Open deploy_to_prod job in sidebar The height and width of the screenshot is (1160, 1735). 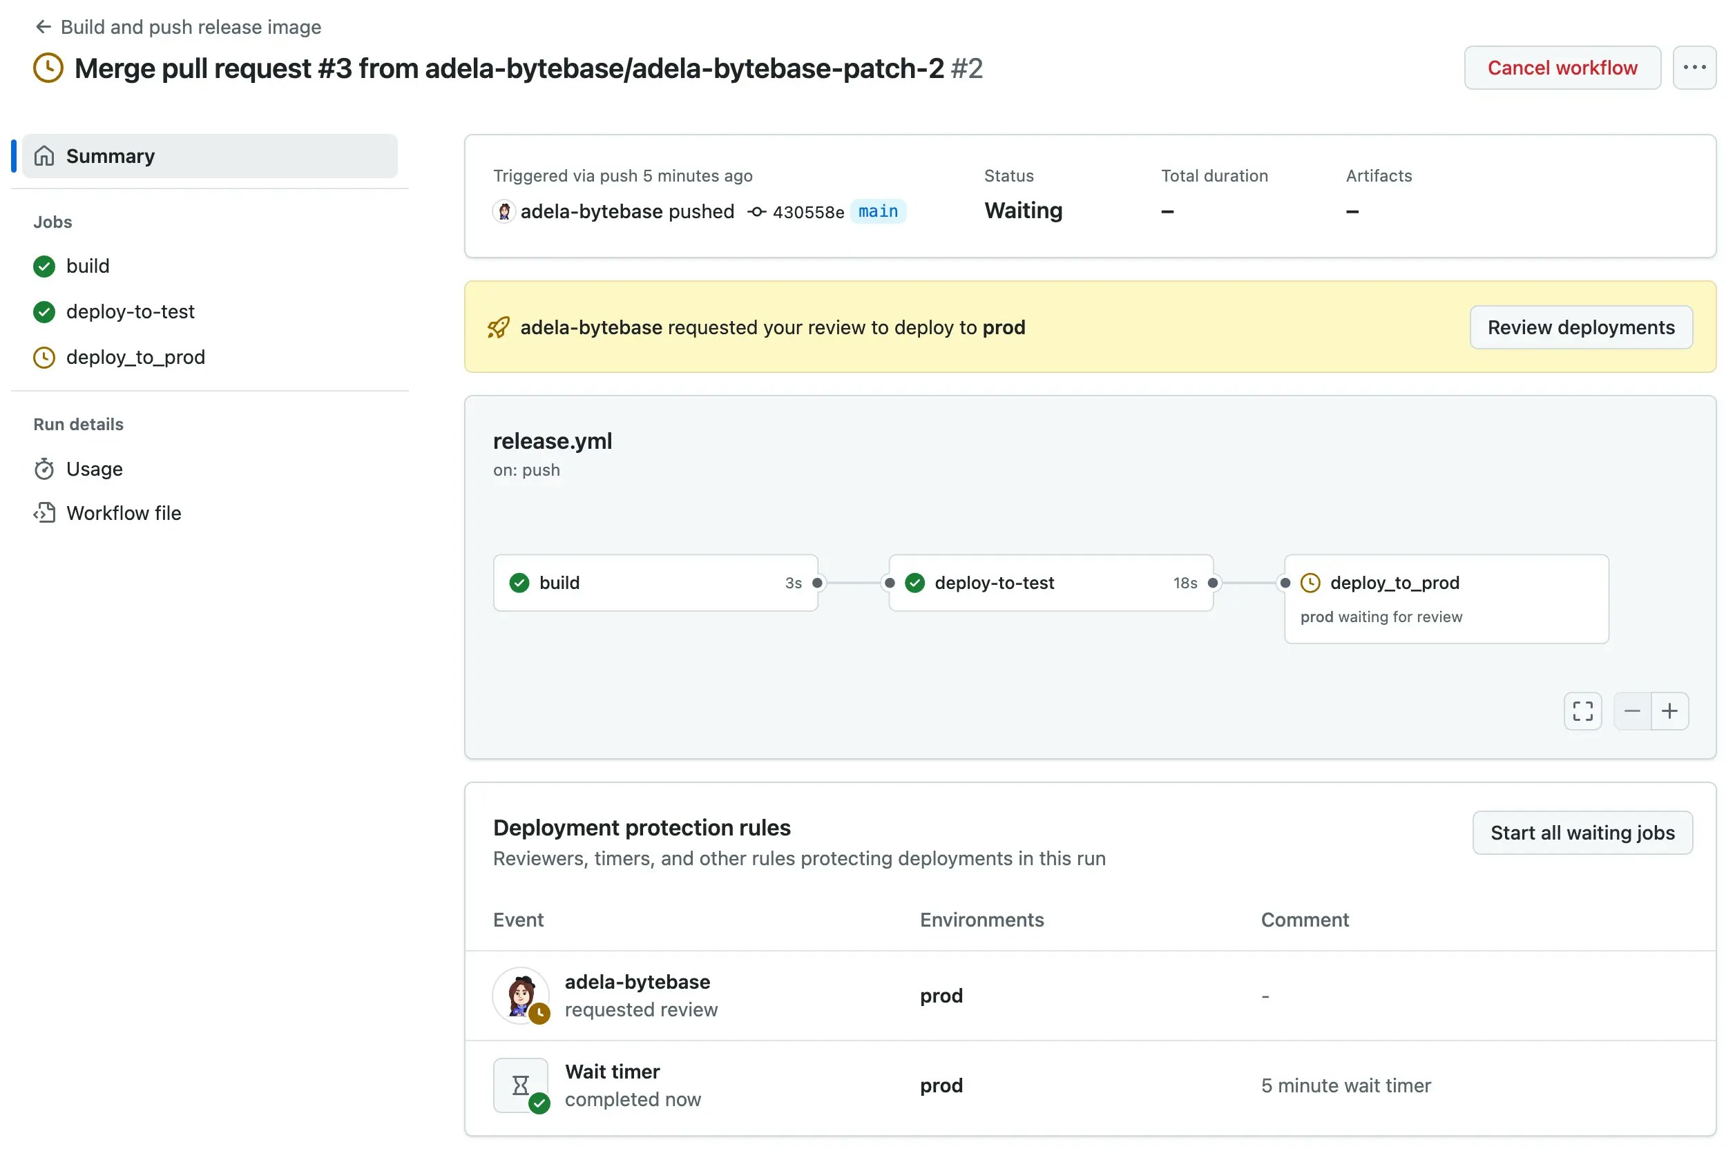pyautogui.click(x=135, y=358)
